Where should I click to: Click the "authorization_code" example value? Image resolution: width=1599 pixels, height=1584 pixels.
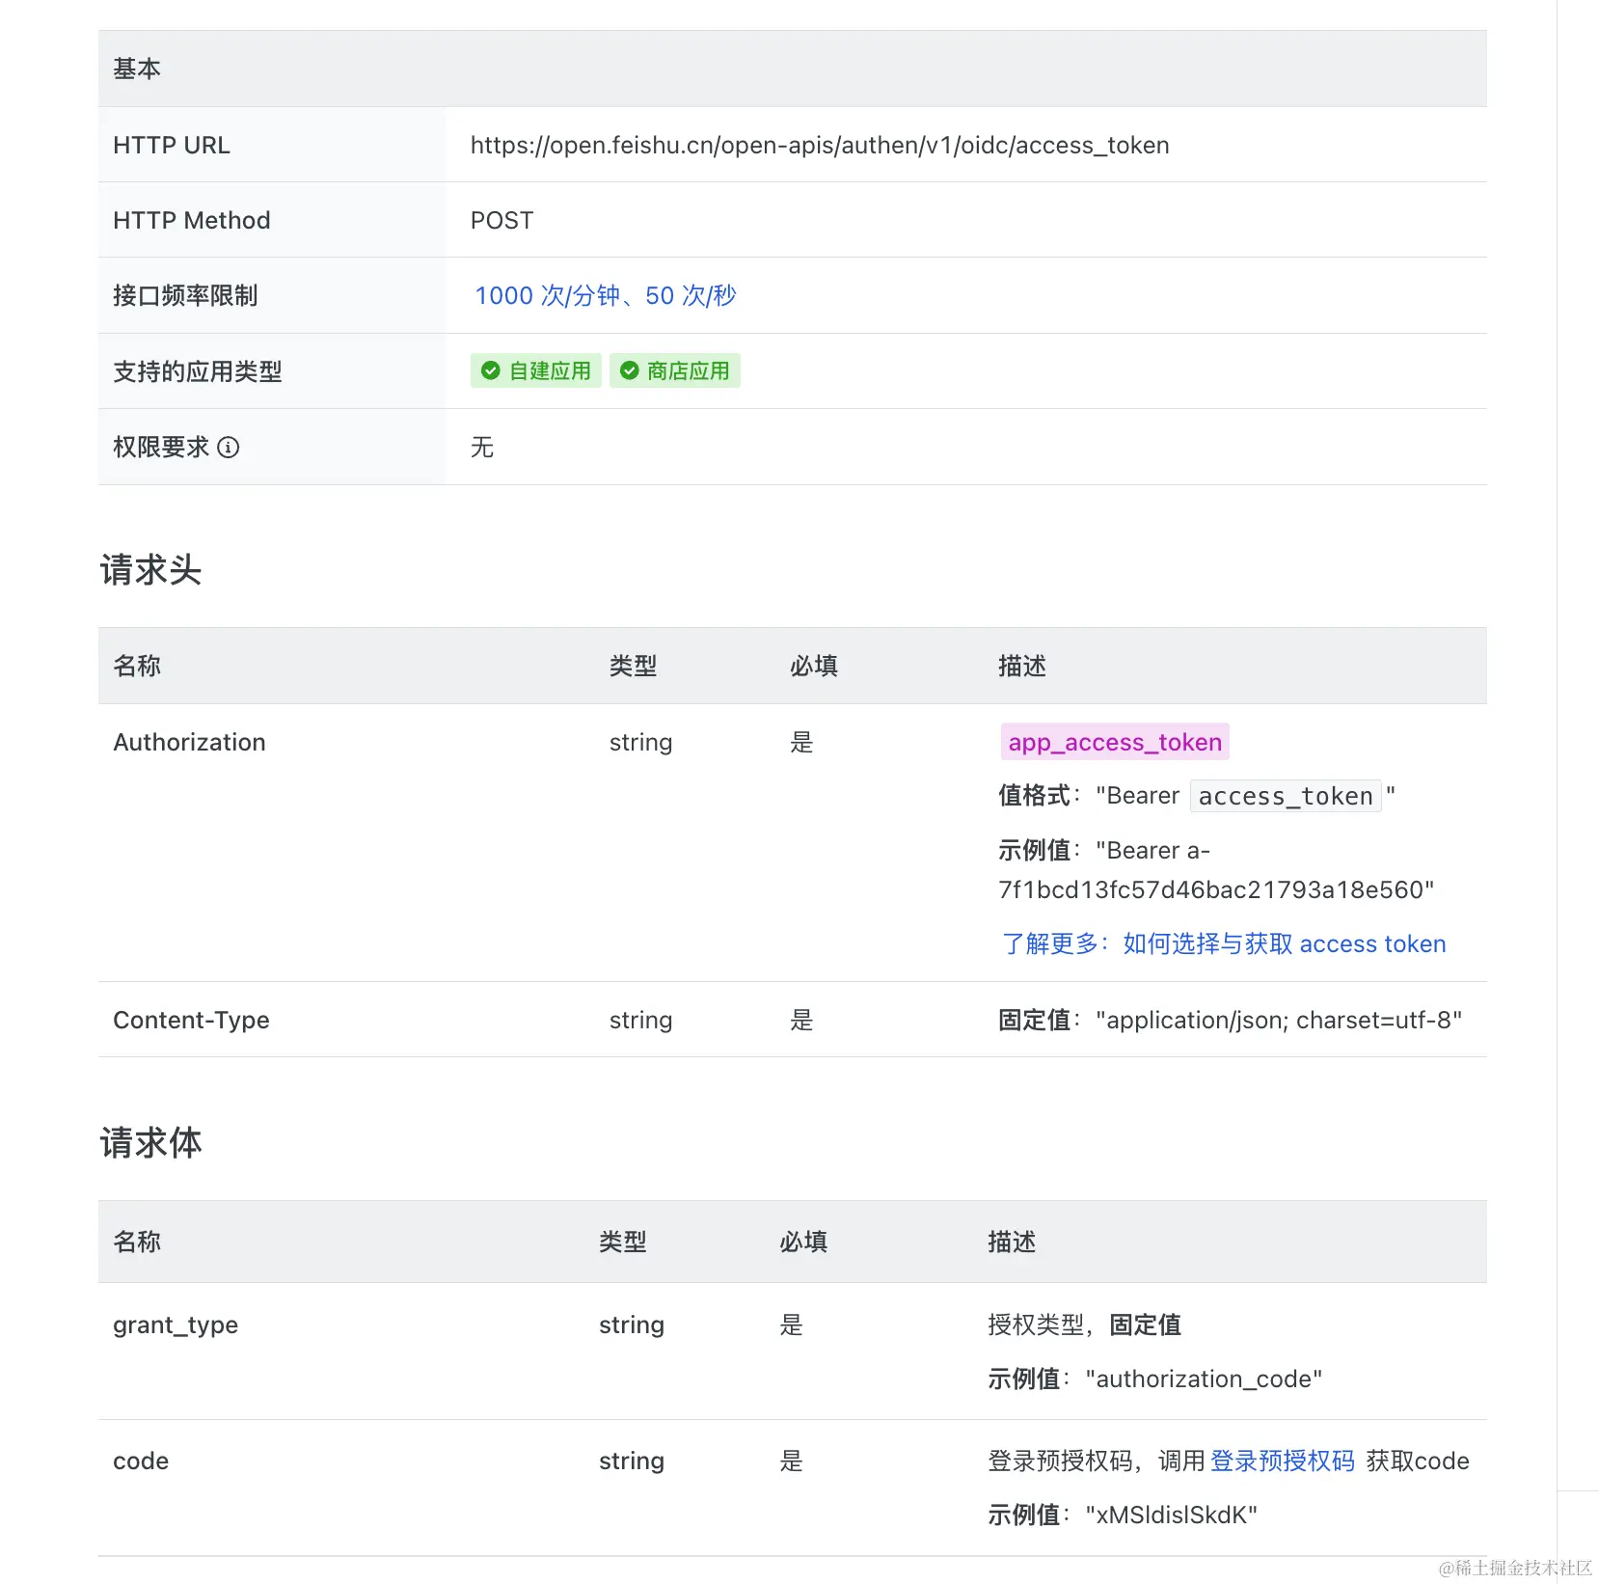coord(1204,1379)
